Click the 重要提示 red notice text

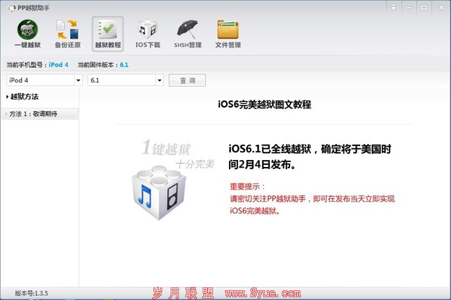[247, 186]
